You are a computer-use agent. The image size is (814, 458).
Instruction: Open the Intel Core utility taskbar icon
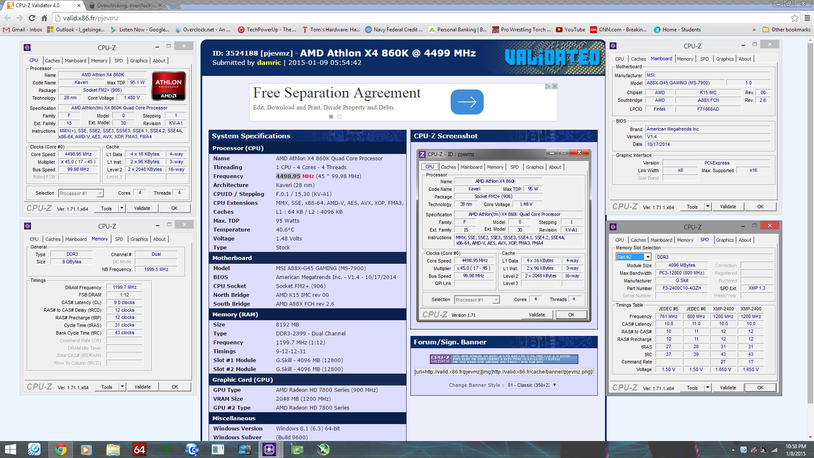click(244, 450)
